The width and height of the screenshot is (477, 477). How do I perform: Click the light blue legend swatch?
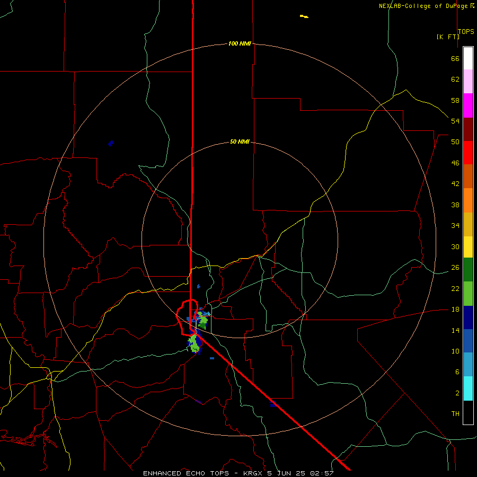[x=468, y=365]
